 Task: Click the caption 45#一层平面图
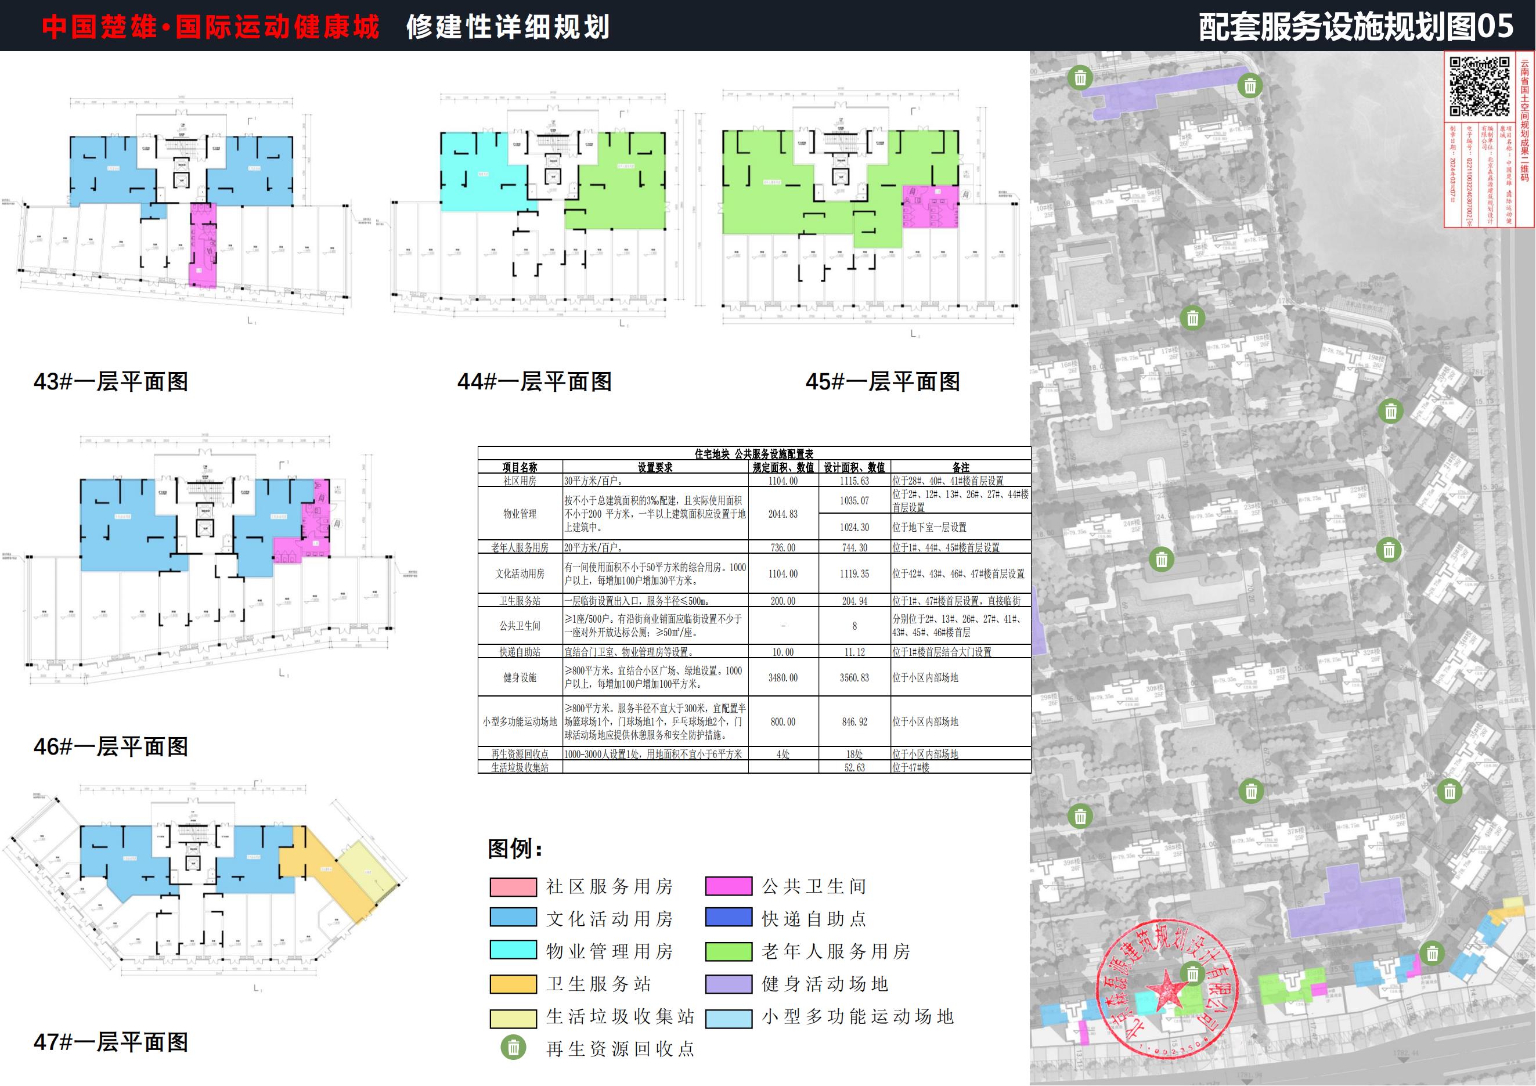(882, 382)
